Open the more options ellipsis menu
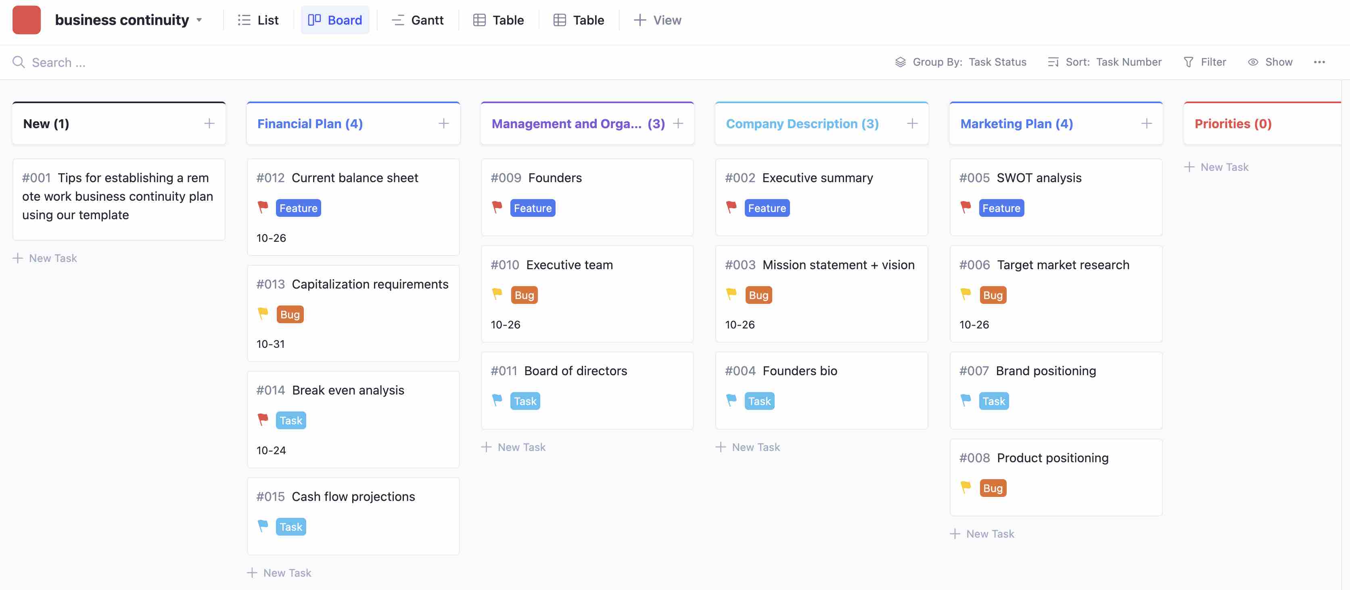 pyautogui.click(x=1320, y=62)
